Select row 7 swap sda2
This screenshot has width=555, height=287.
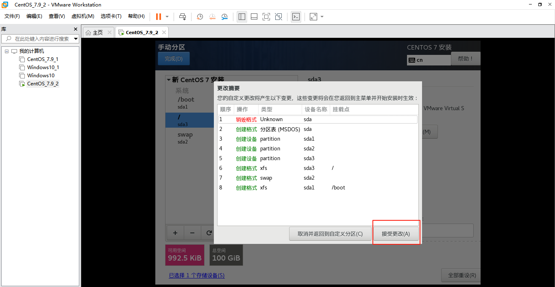(318, 178)
